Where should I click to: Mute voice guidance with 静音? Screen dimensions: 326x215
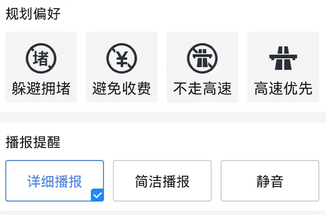(270, 181)
